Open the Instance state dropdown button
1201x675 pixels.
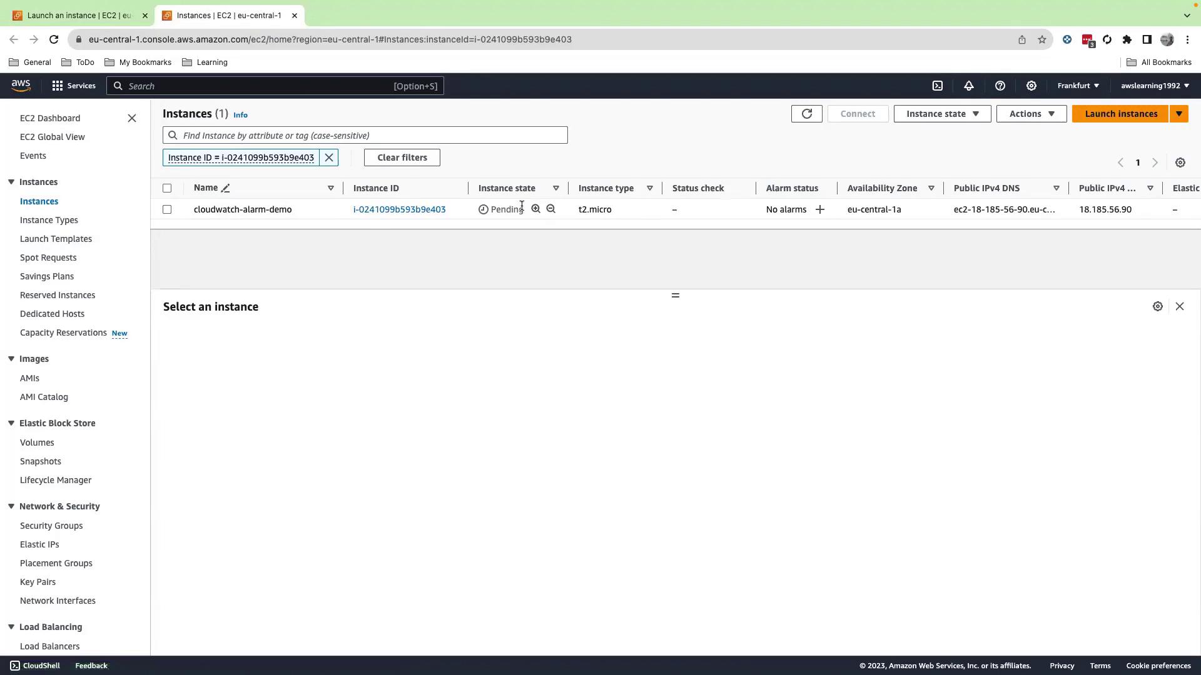click(x=942, y=114)
